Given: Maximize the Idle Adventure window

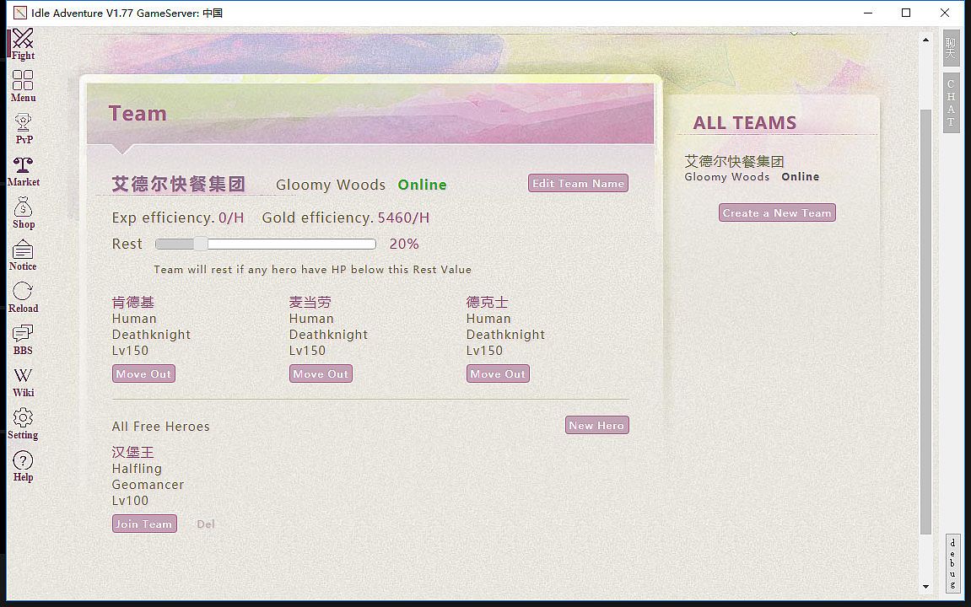Looking at the screenshot, I should (906, 13).
